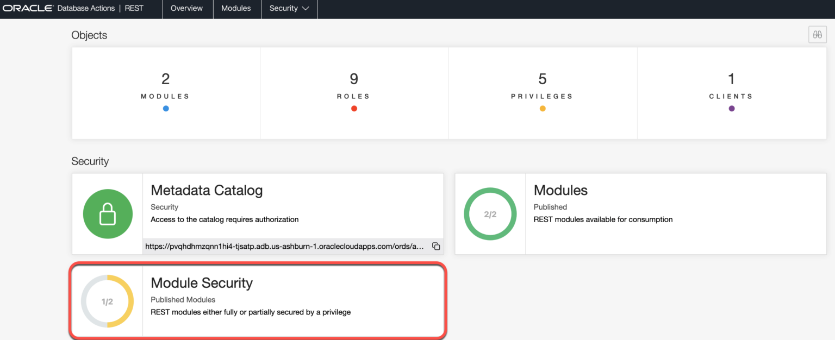Copy the metadata catalog URL
The width and height of the screenshot is (835, 340).
click(436, 247)
